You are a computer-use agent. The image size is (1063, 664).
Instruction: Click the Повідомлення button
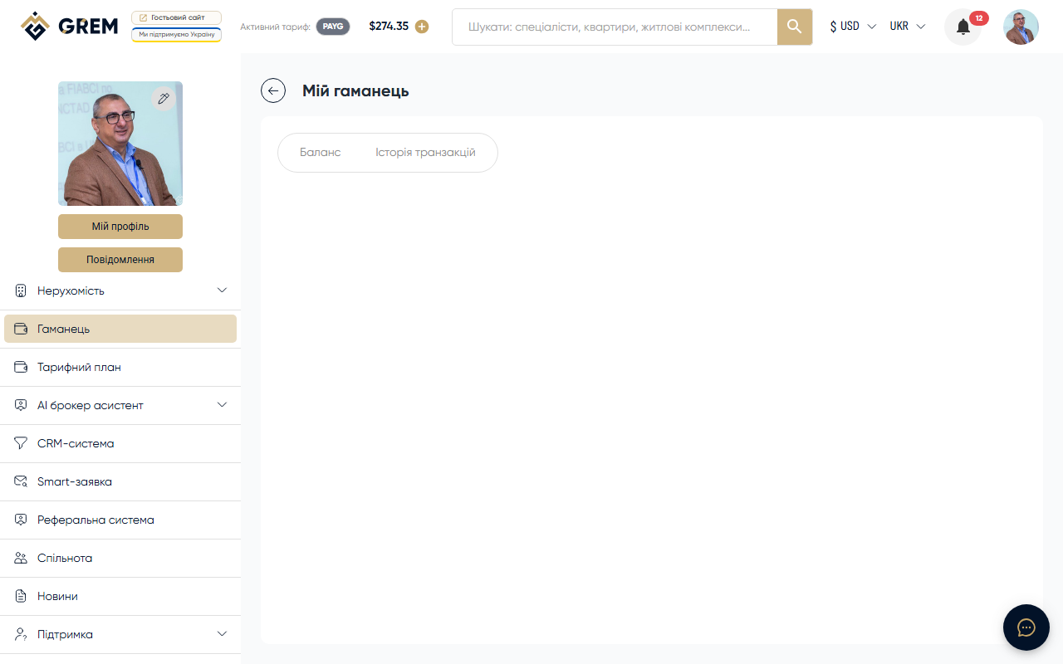pos(120,260)
